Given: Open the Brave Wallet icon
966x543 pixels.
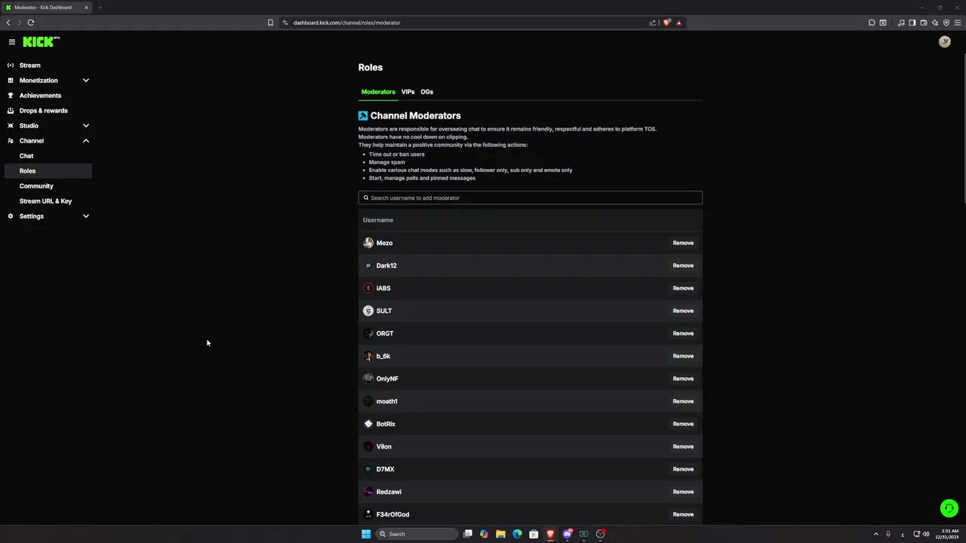Looking at the screenshot, I should [x=923, y=23].
